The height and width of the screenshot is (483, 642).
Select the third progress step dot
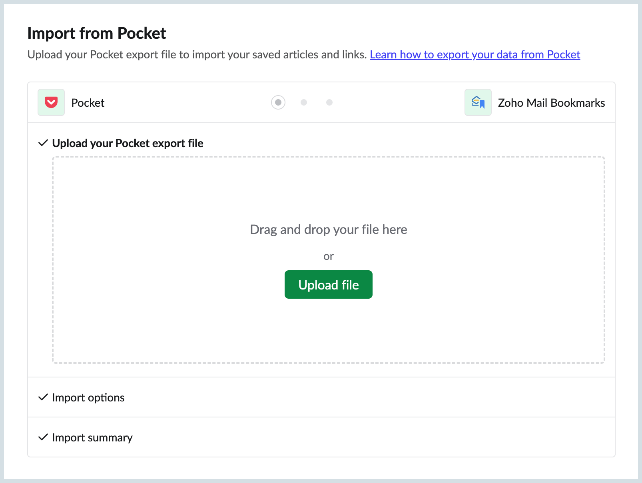pyautogui.click(x=329, y=102)
